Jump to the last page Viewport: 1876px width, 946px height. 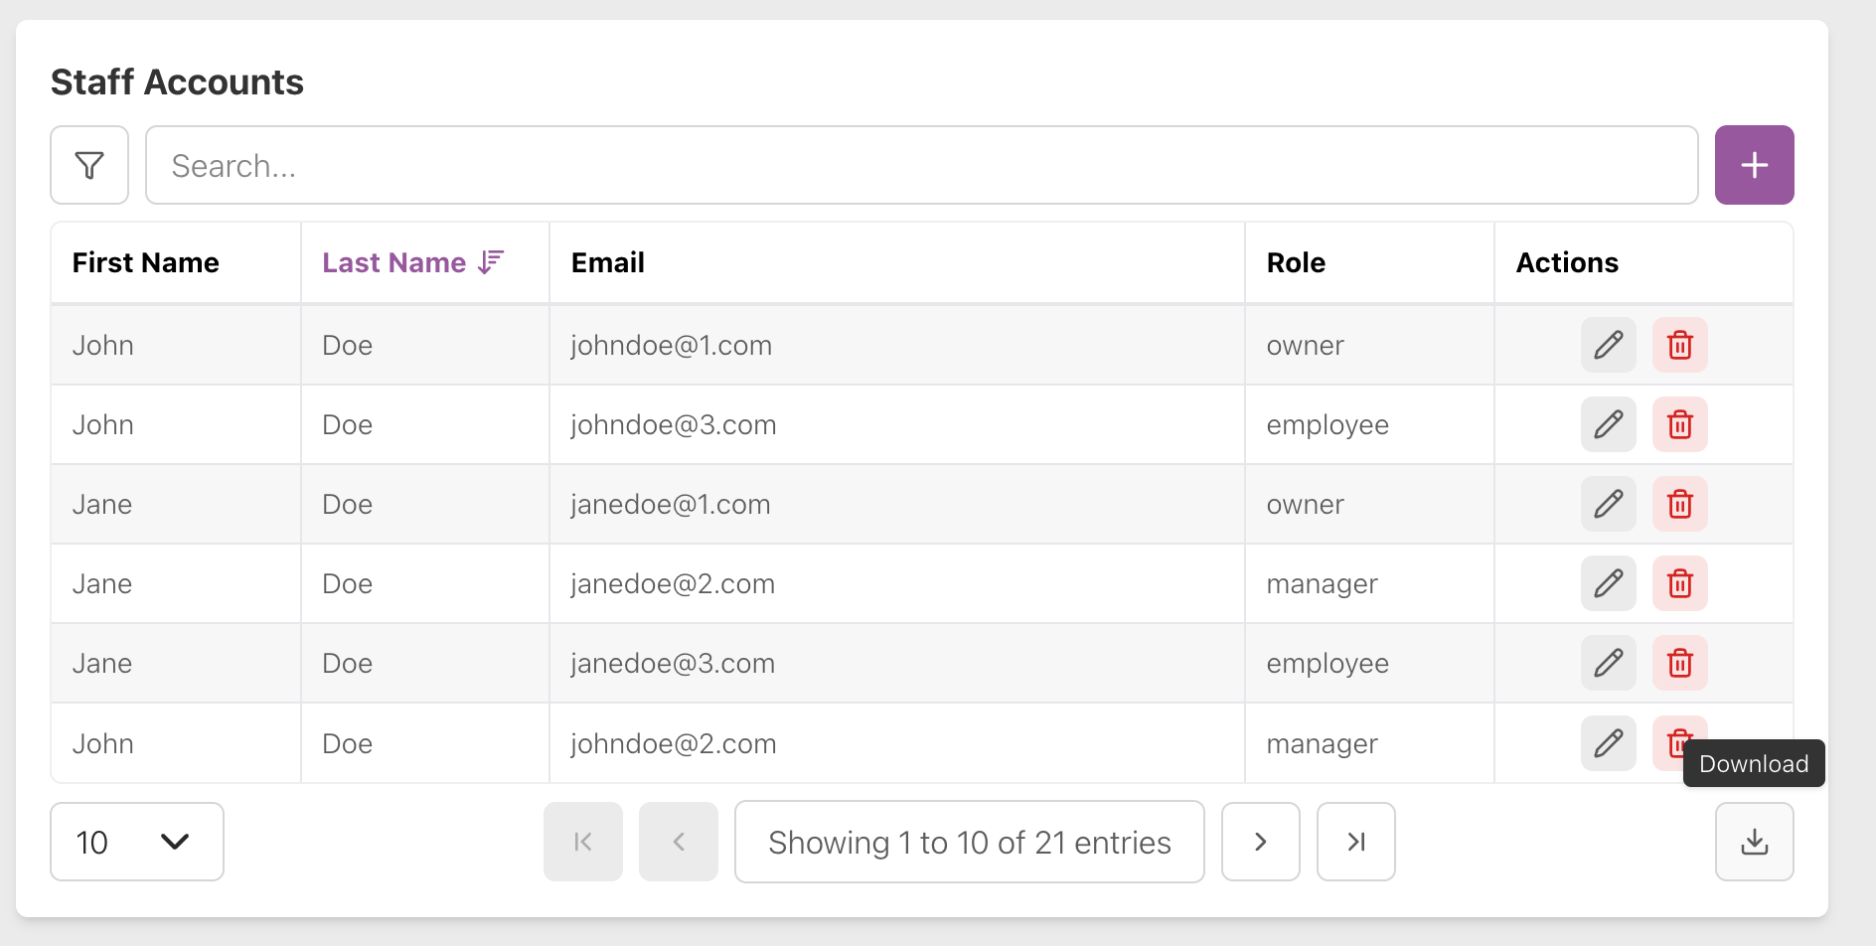click(1355, 842)
